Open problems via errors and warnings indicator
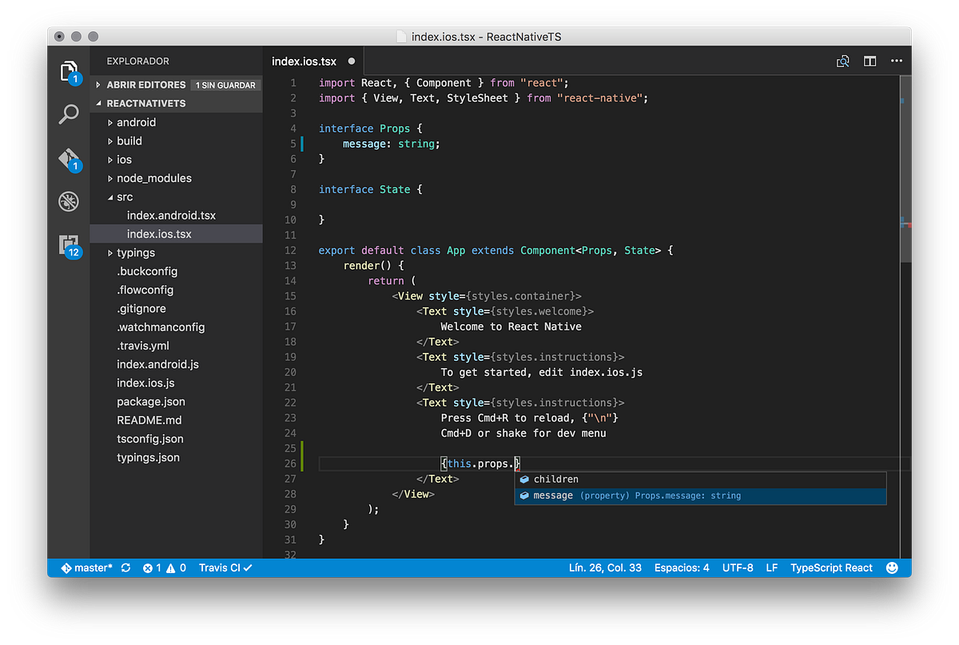Viewport: 959px width, 645px height. tap(164, 568)
